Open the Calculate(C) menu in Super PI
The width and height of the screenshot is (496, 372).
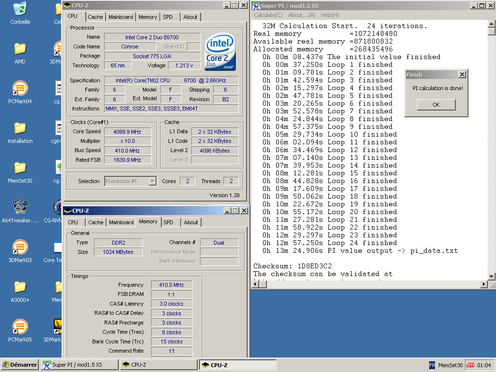tap(268, 15)
